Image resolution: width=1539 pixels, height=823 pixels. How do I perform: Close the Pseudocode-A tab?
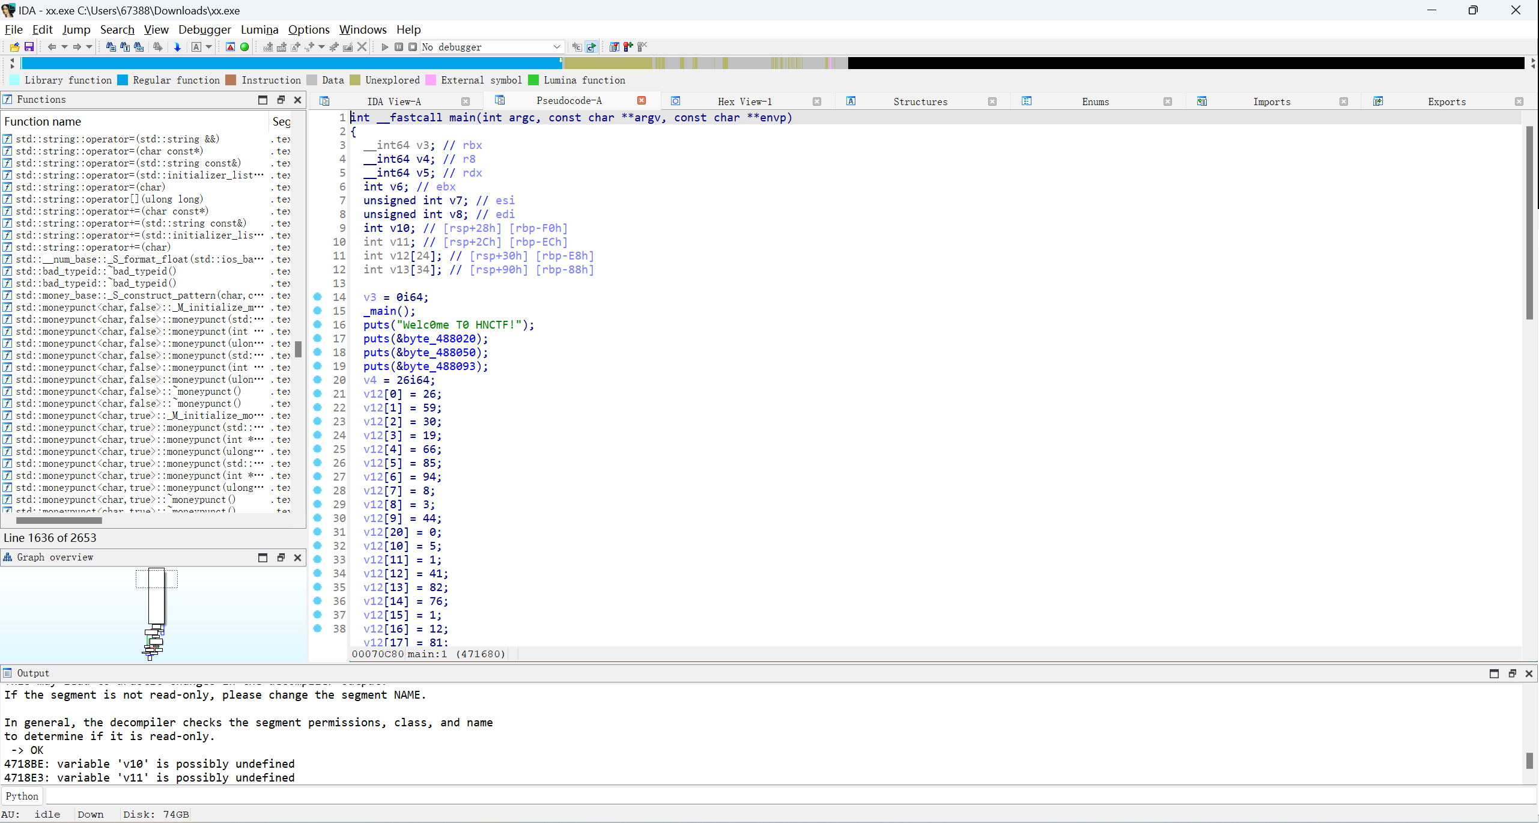point(642,100)
